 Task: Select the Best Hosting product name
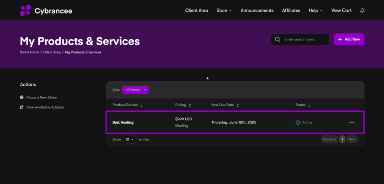(123, 122)
